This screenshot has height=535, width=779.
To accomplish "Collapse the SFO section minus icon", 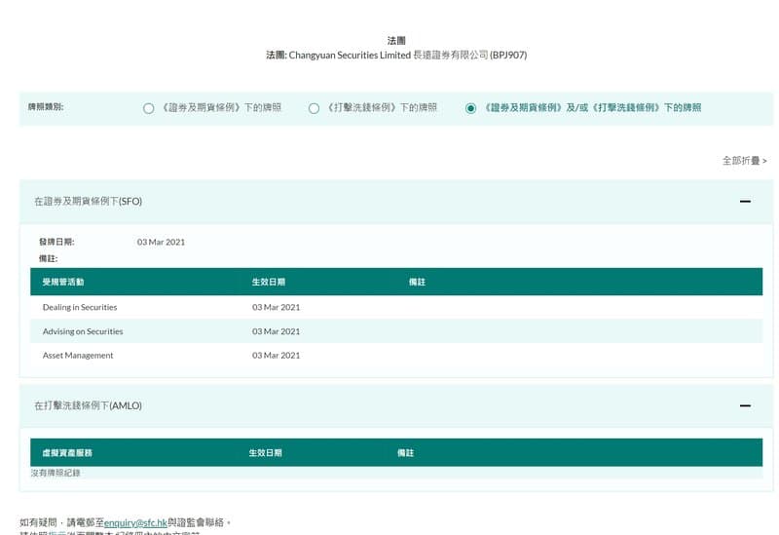I will click(745, 202).
